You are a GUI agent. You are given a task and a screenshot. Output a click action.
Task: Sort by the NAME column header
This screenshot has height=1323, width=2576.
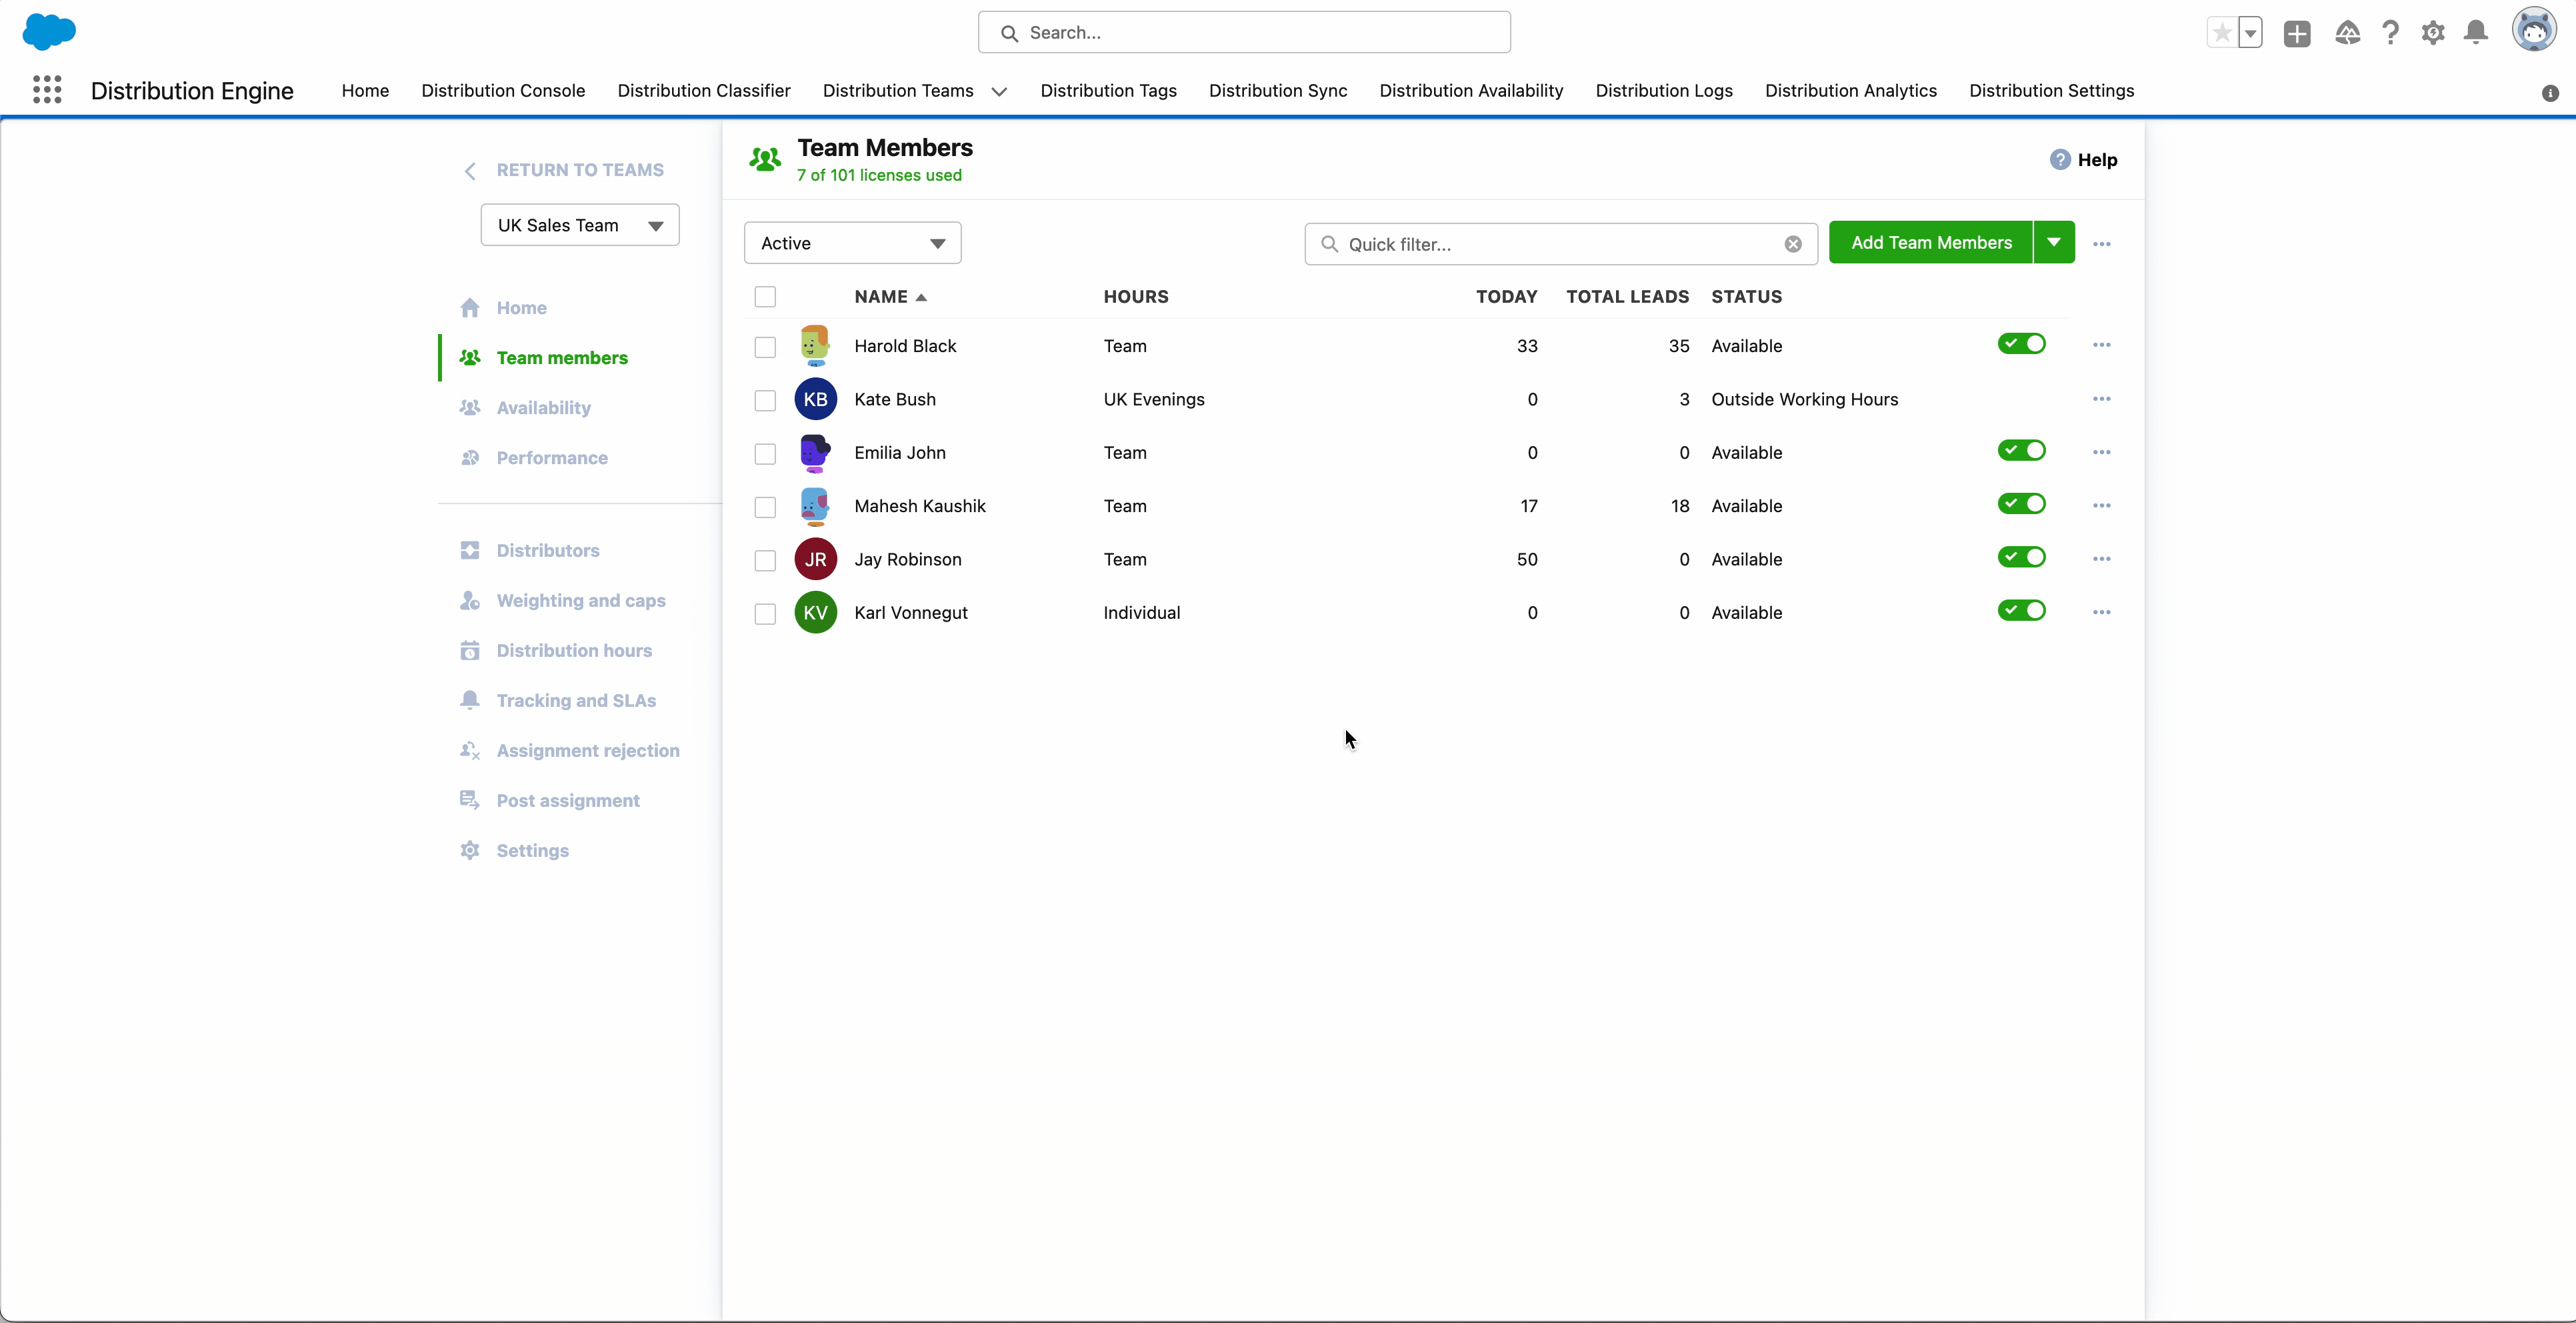890,297
